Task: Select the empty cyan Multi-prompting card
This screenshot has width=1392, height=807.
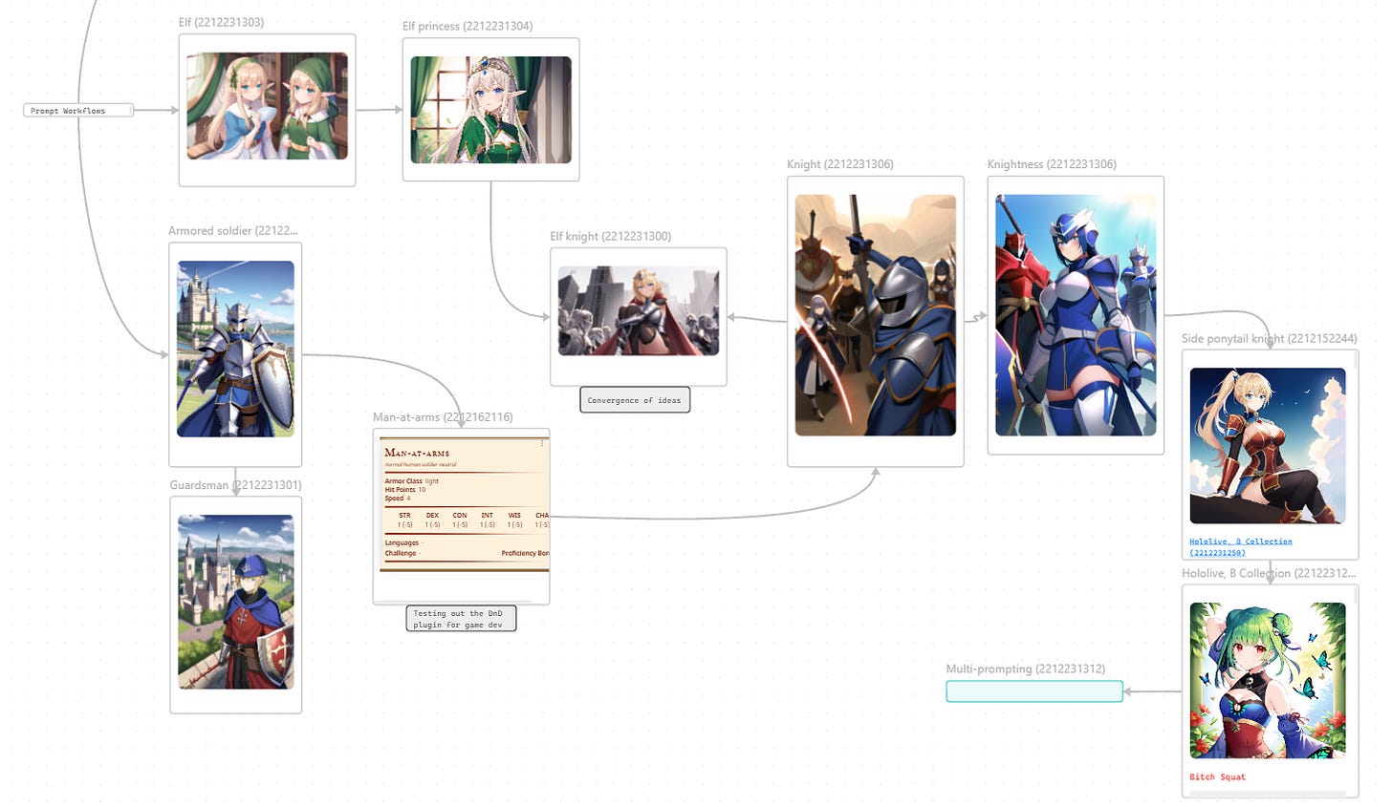Action: (1034, 691)
